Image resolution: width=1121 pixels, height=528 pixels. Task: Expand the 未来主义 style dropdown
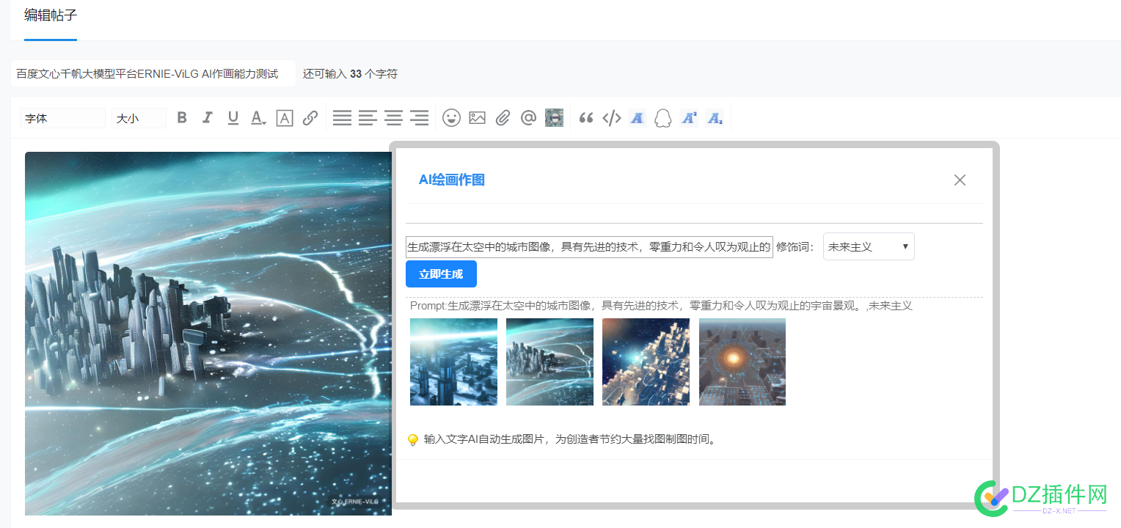pos(869,247)
